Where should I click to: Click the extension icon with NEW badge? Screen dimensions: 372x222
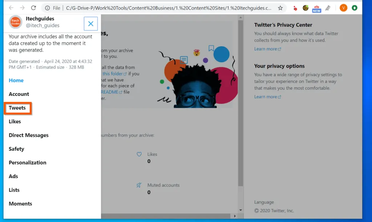(x=316, y=7)
